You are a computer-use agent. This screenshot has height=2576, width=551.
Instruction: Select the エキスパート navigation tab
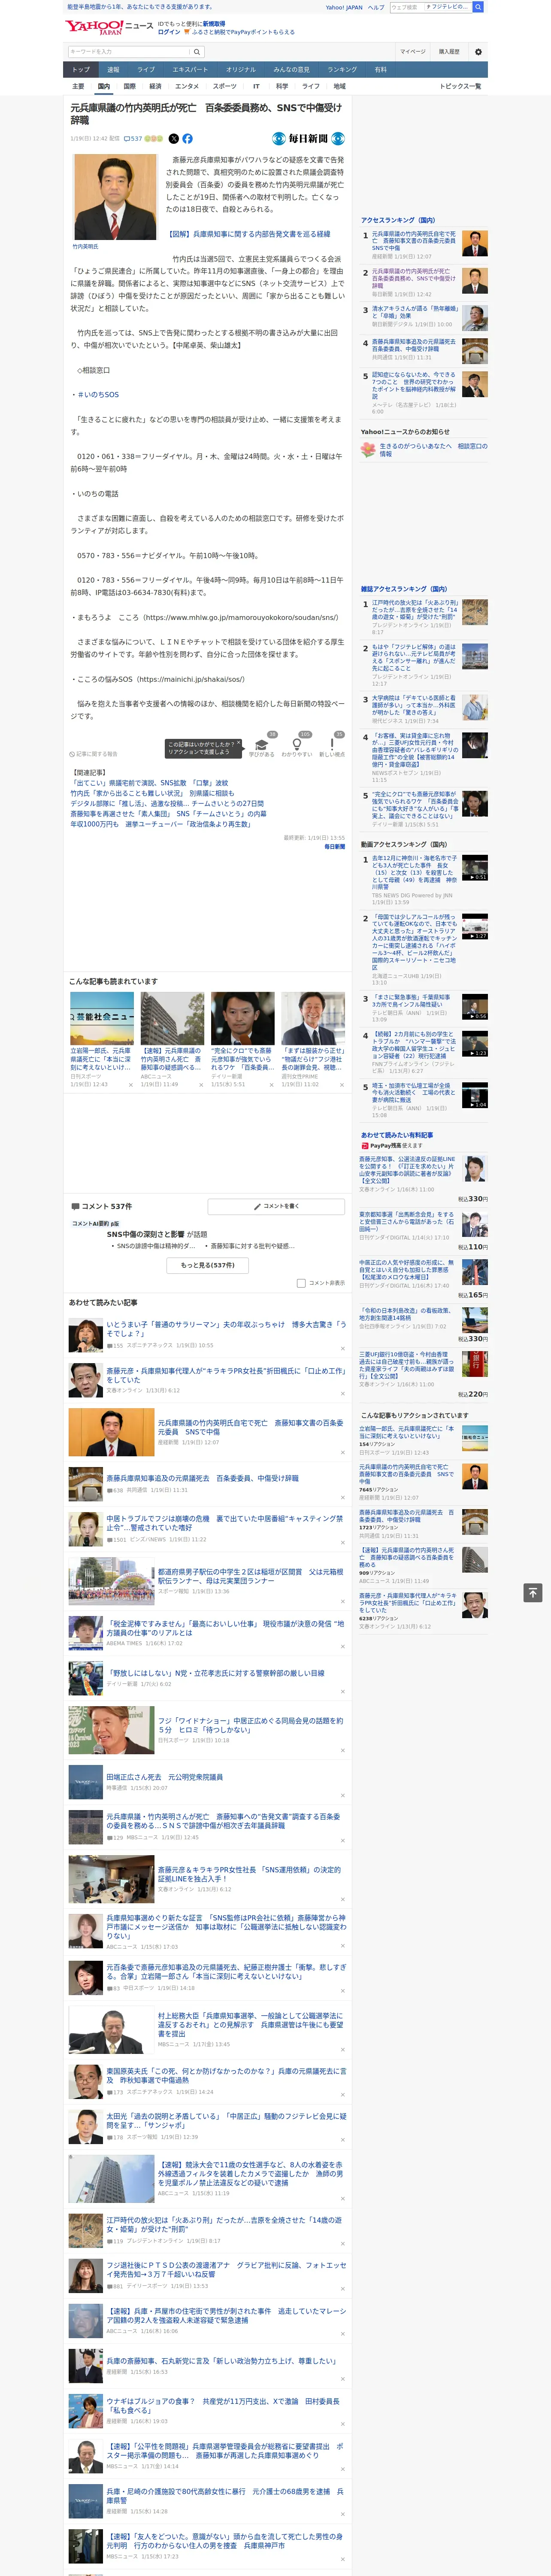point(190,70)
